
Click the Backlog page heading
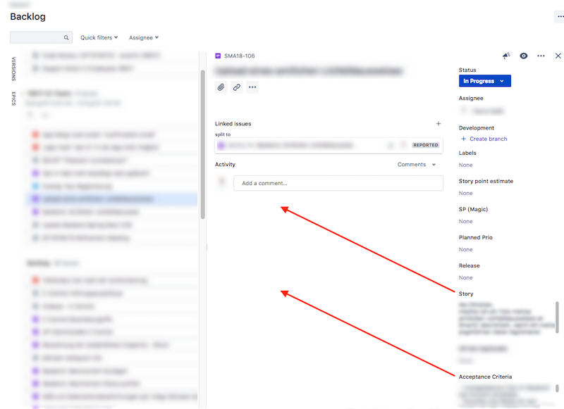click(27, 17)
